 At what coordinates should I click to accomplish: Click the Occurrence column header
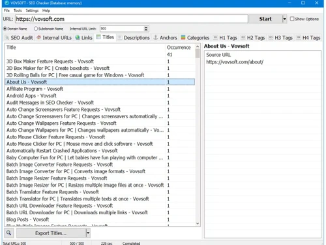coord(180,47)
